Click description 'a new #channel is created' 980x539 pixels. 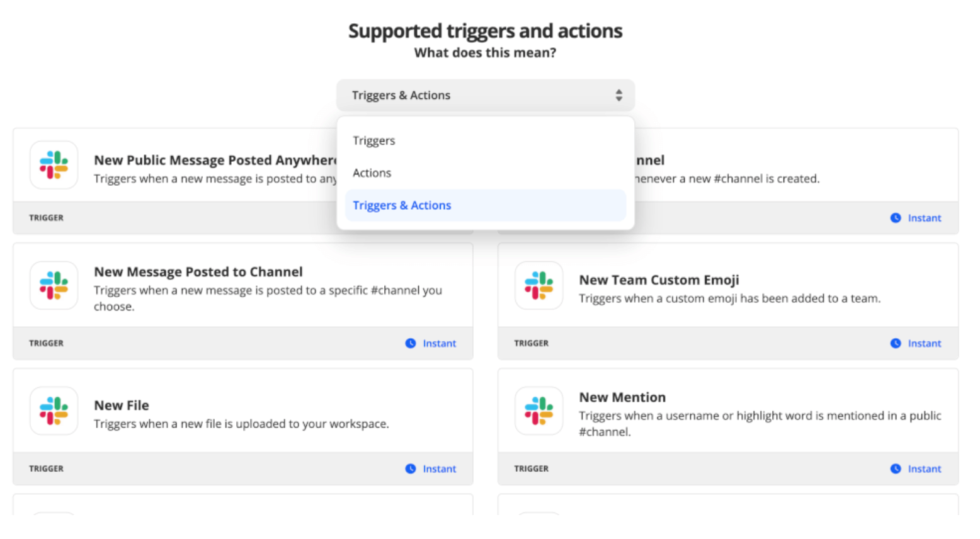click(x=727, y=179)
